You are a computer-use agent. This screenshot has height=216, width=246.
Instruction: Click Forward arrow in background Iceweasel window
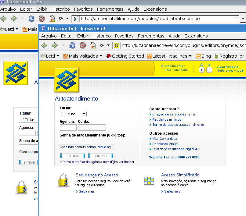tap(14, 19)
